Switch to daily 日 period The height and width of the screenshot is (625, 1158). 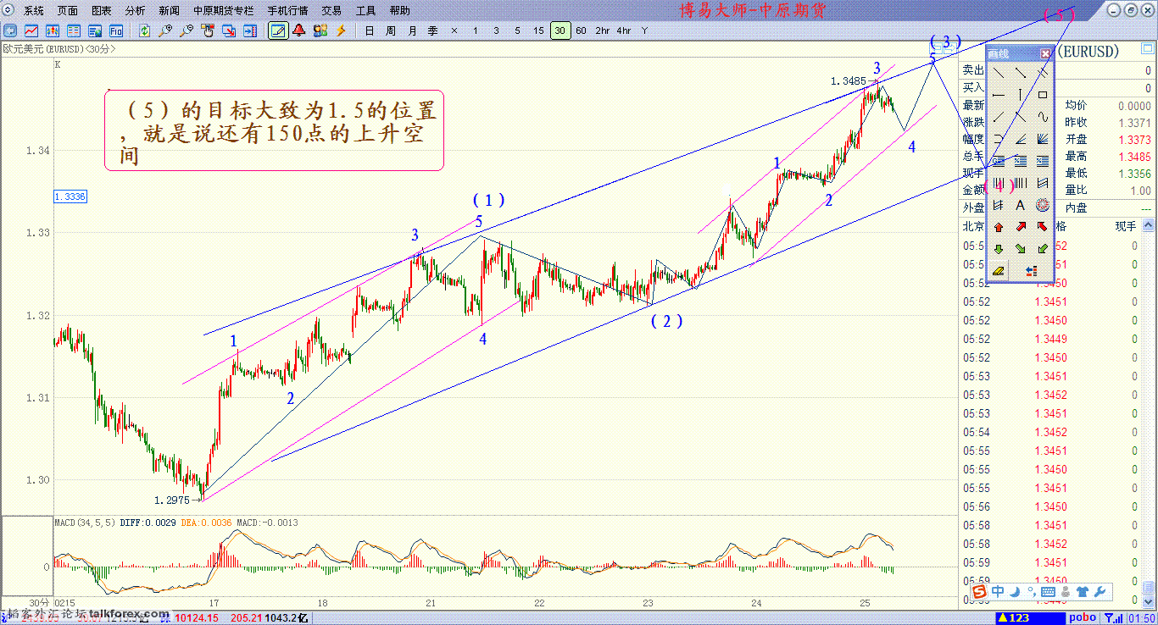(369, 30)
